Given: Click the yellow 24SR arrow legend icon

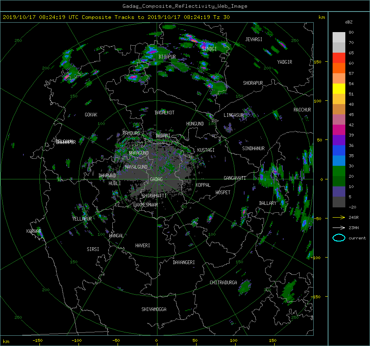Looking at the screenshot, I should coord(339,218).
